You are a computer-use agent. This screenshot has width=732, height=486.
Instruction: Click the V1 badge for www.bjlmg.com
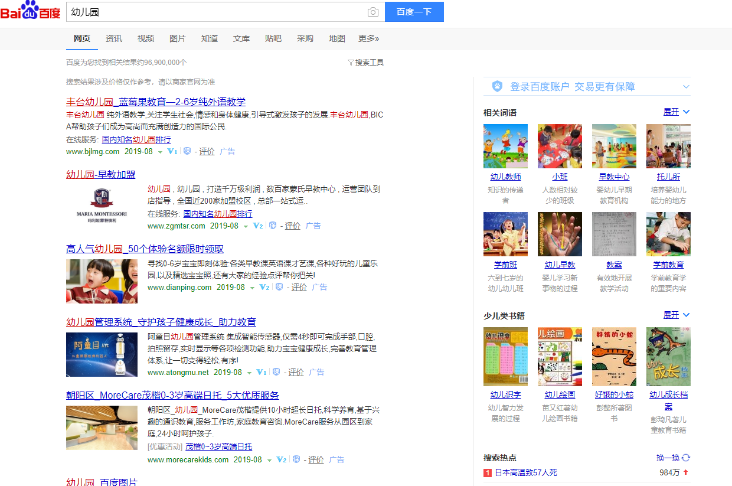(x=172, y=151)
